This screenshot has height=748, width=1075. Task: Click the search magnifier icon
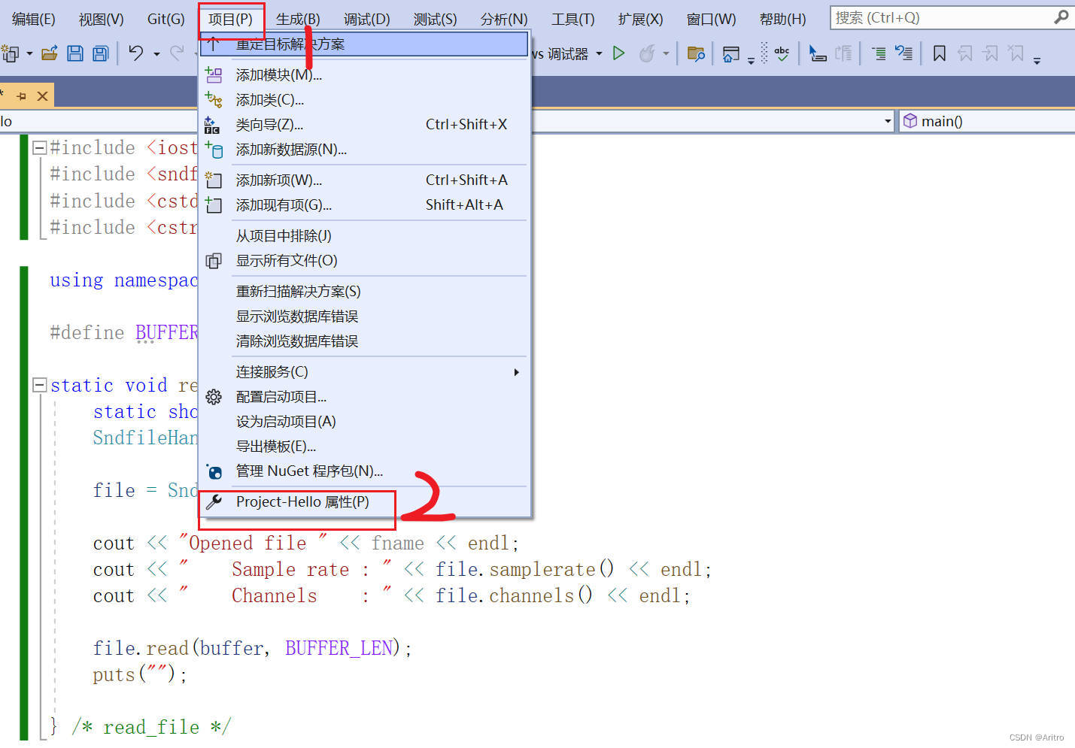point(1061,17)
